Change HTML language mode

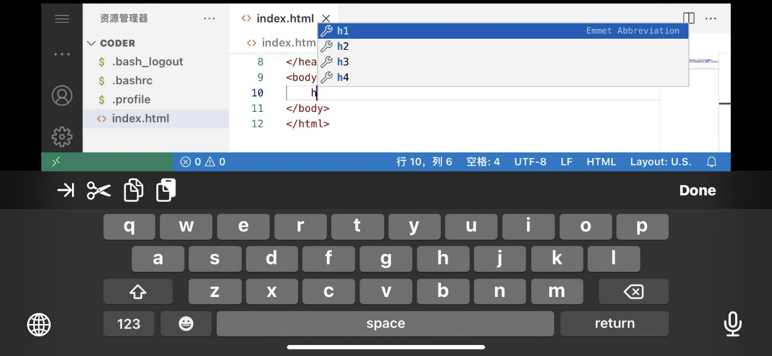pyautogui.click(x=601, y=162)
